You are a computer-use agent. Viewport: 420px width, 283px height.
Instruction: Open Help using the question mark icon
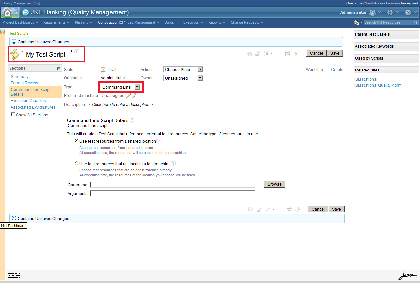coord(408,12)
